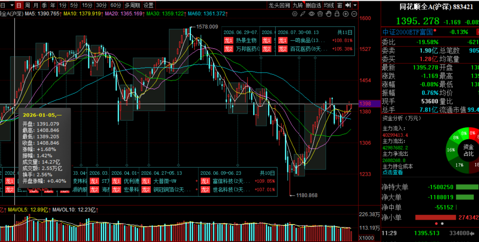This screenshot has width=479, height=242.
Task: Open 多周期 multi-period view
Action: click(x=132, y=5)
